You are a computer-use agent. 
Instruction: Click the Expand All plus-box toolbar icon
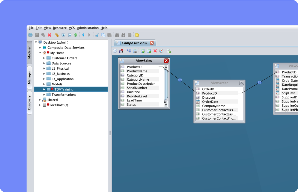63,35
